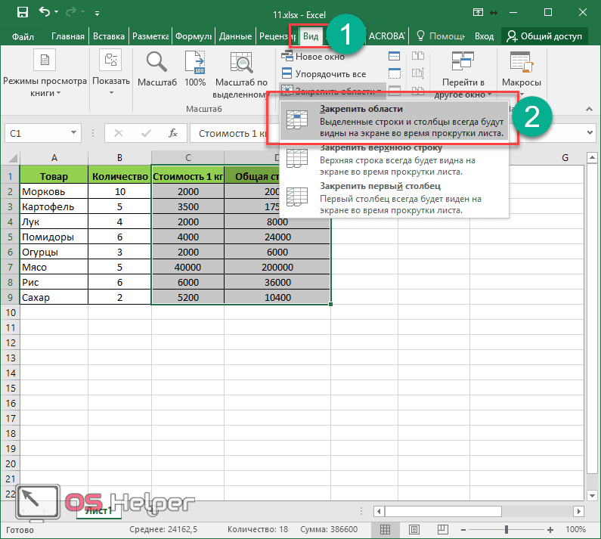The image size is (601, 539).
Task: Click Synchronous Scrolling icon
Action: coord(418,73)
